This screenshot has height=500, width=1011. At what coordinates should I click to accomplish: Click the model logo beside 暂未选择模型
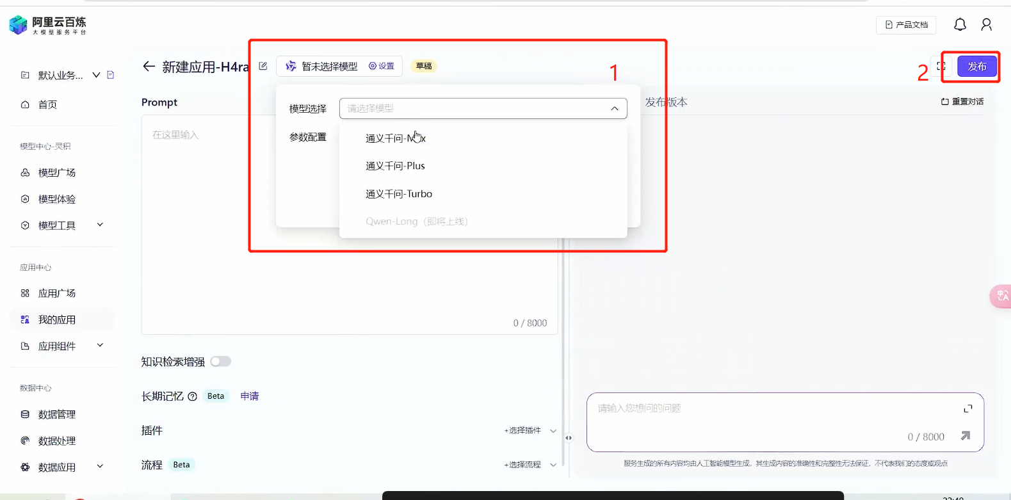tap(291, 66)
